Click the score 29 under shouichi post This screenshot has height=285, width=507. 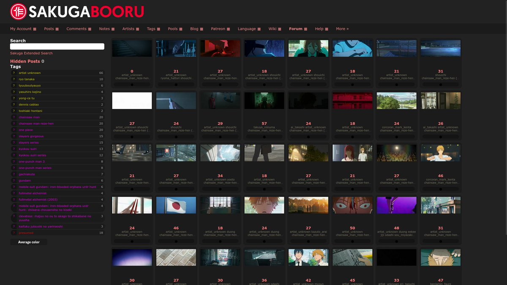[220, 124]
